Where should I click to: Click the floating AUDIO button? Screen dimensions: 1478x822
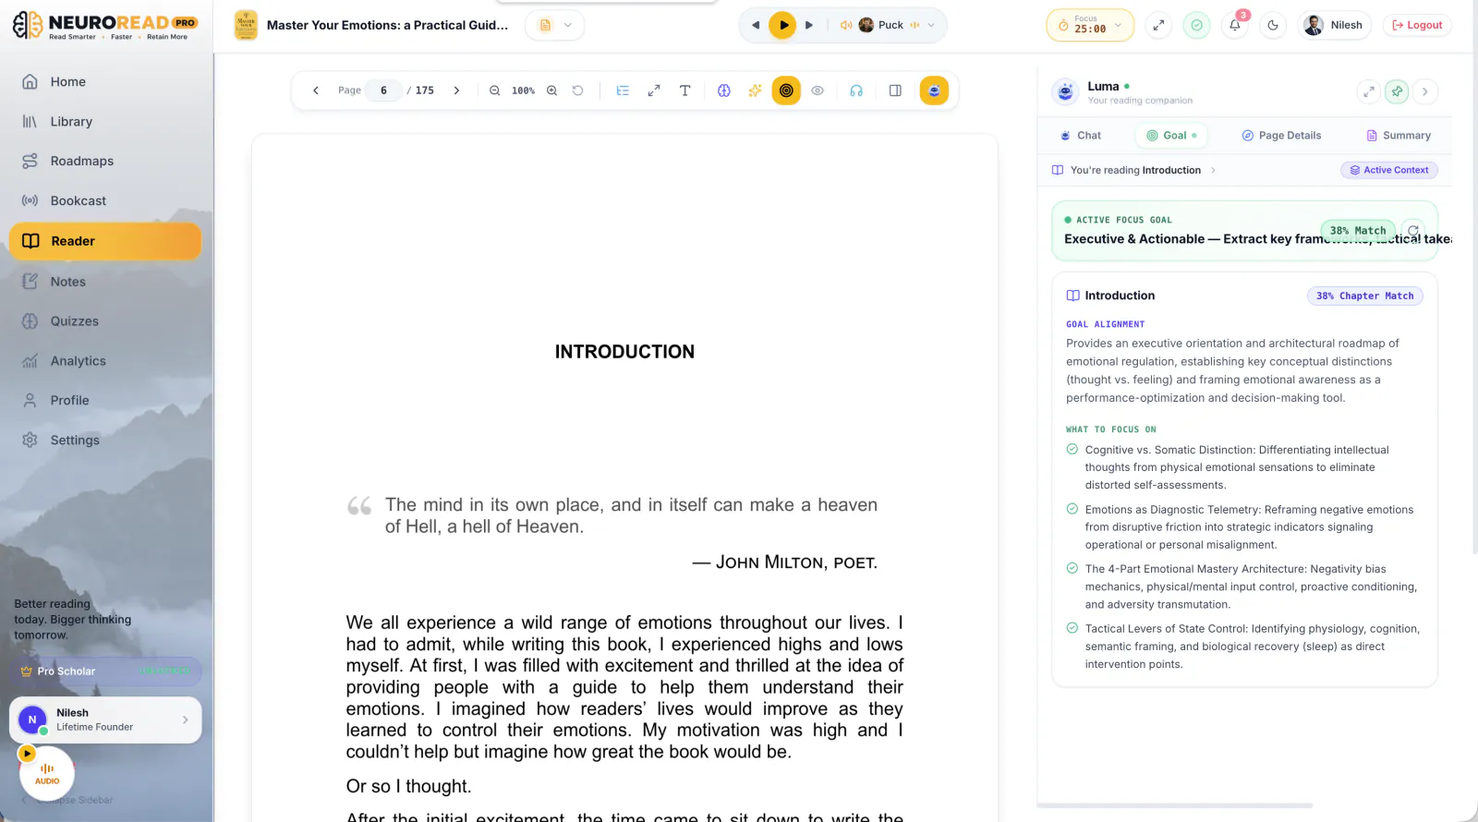(x=47, y=773)
